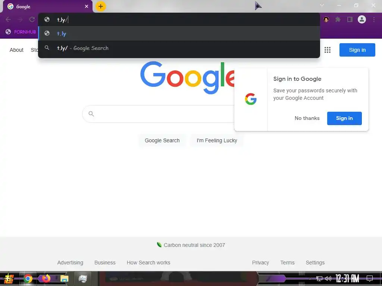Viewport: 382px width, 286px height.
Task: Click the browser back arrow
Action: pyautogui.click(x=8, y=19)
